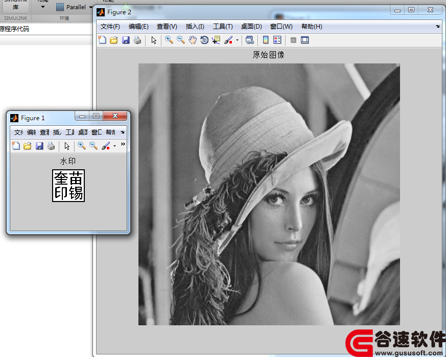Open truncated 编辑 menu in Figure 1
Screen dimensions: 446x357
tap(31, 132)
